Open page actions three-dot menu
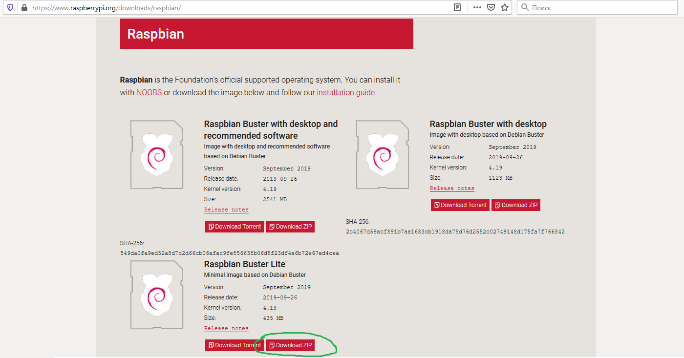Image resolution: width=684 pixels, height=358 pixels. (477, 7)
